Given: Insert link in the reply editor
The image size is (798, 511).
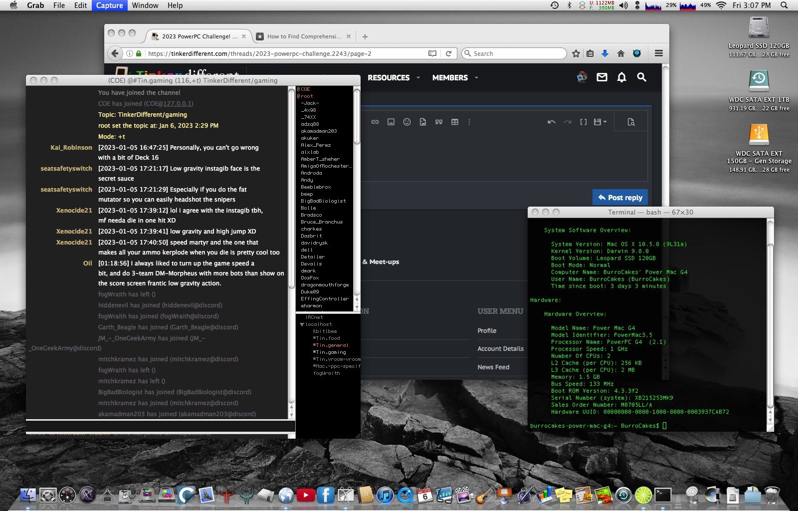Looking at the screenshot, I should click(x=375, y=122).
